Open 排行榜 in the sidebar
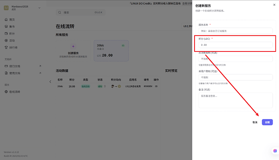 (13, 47)
